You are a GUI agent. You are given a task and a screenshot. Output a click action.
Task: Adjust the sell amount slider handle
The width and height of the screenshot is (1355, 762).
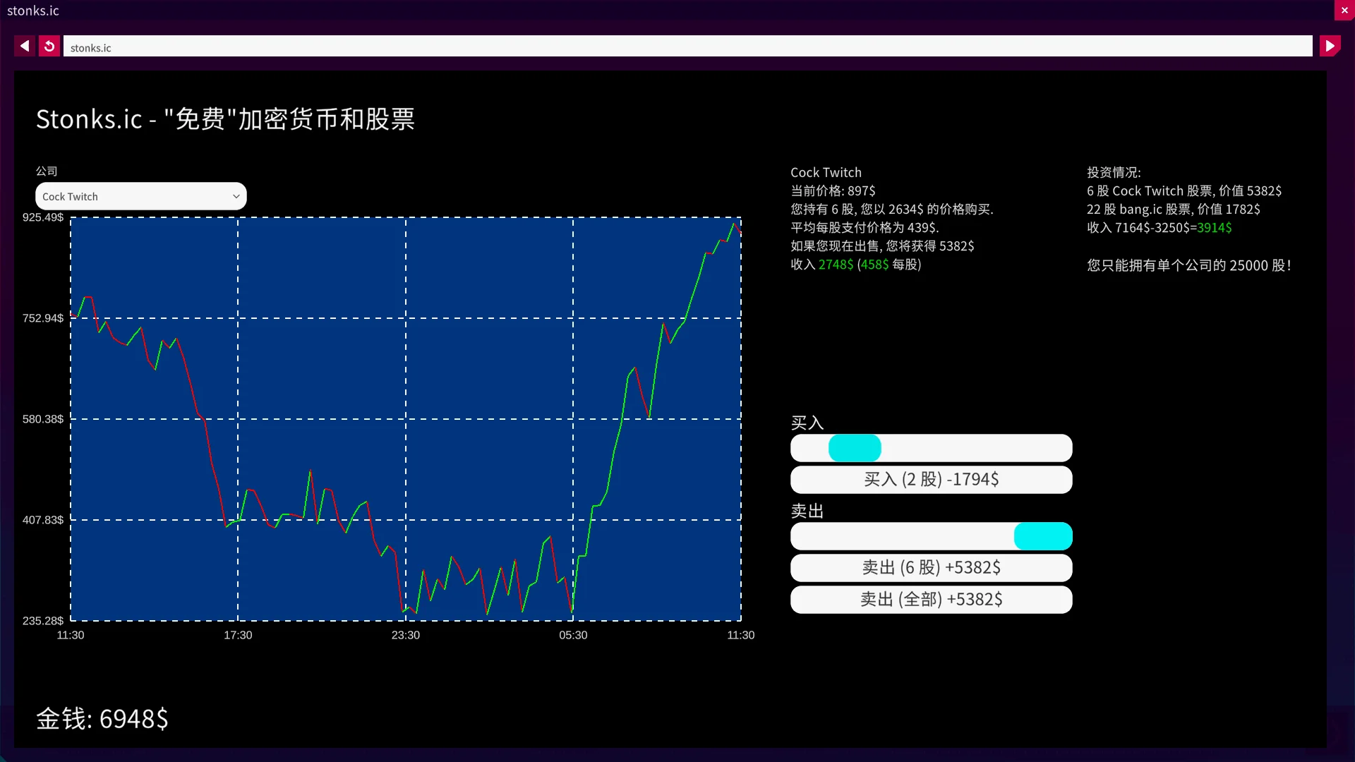tap(1043, 536)
